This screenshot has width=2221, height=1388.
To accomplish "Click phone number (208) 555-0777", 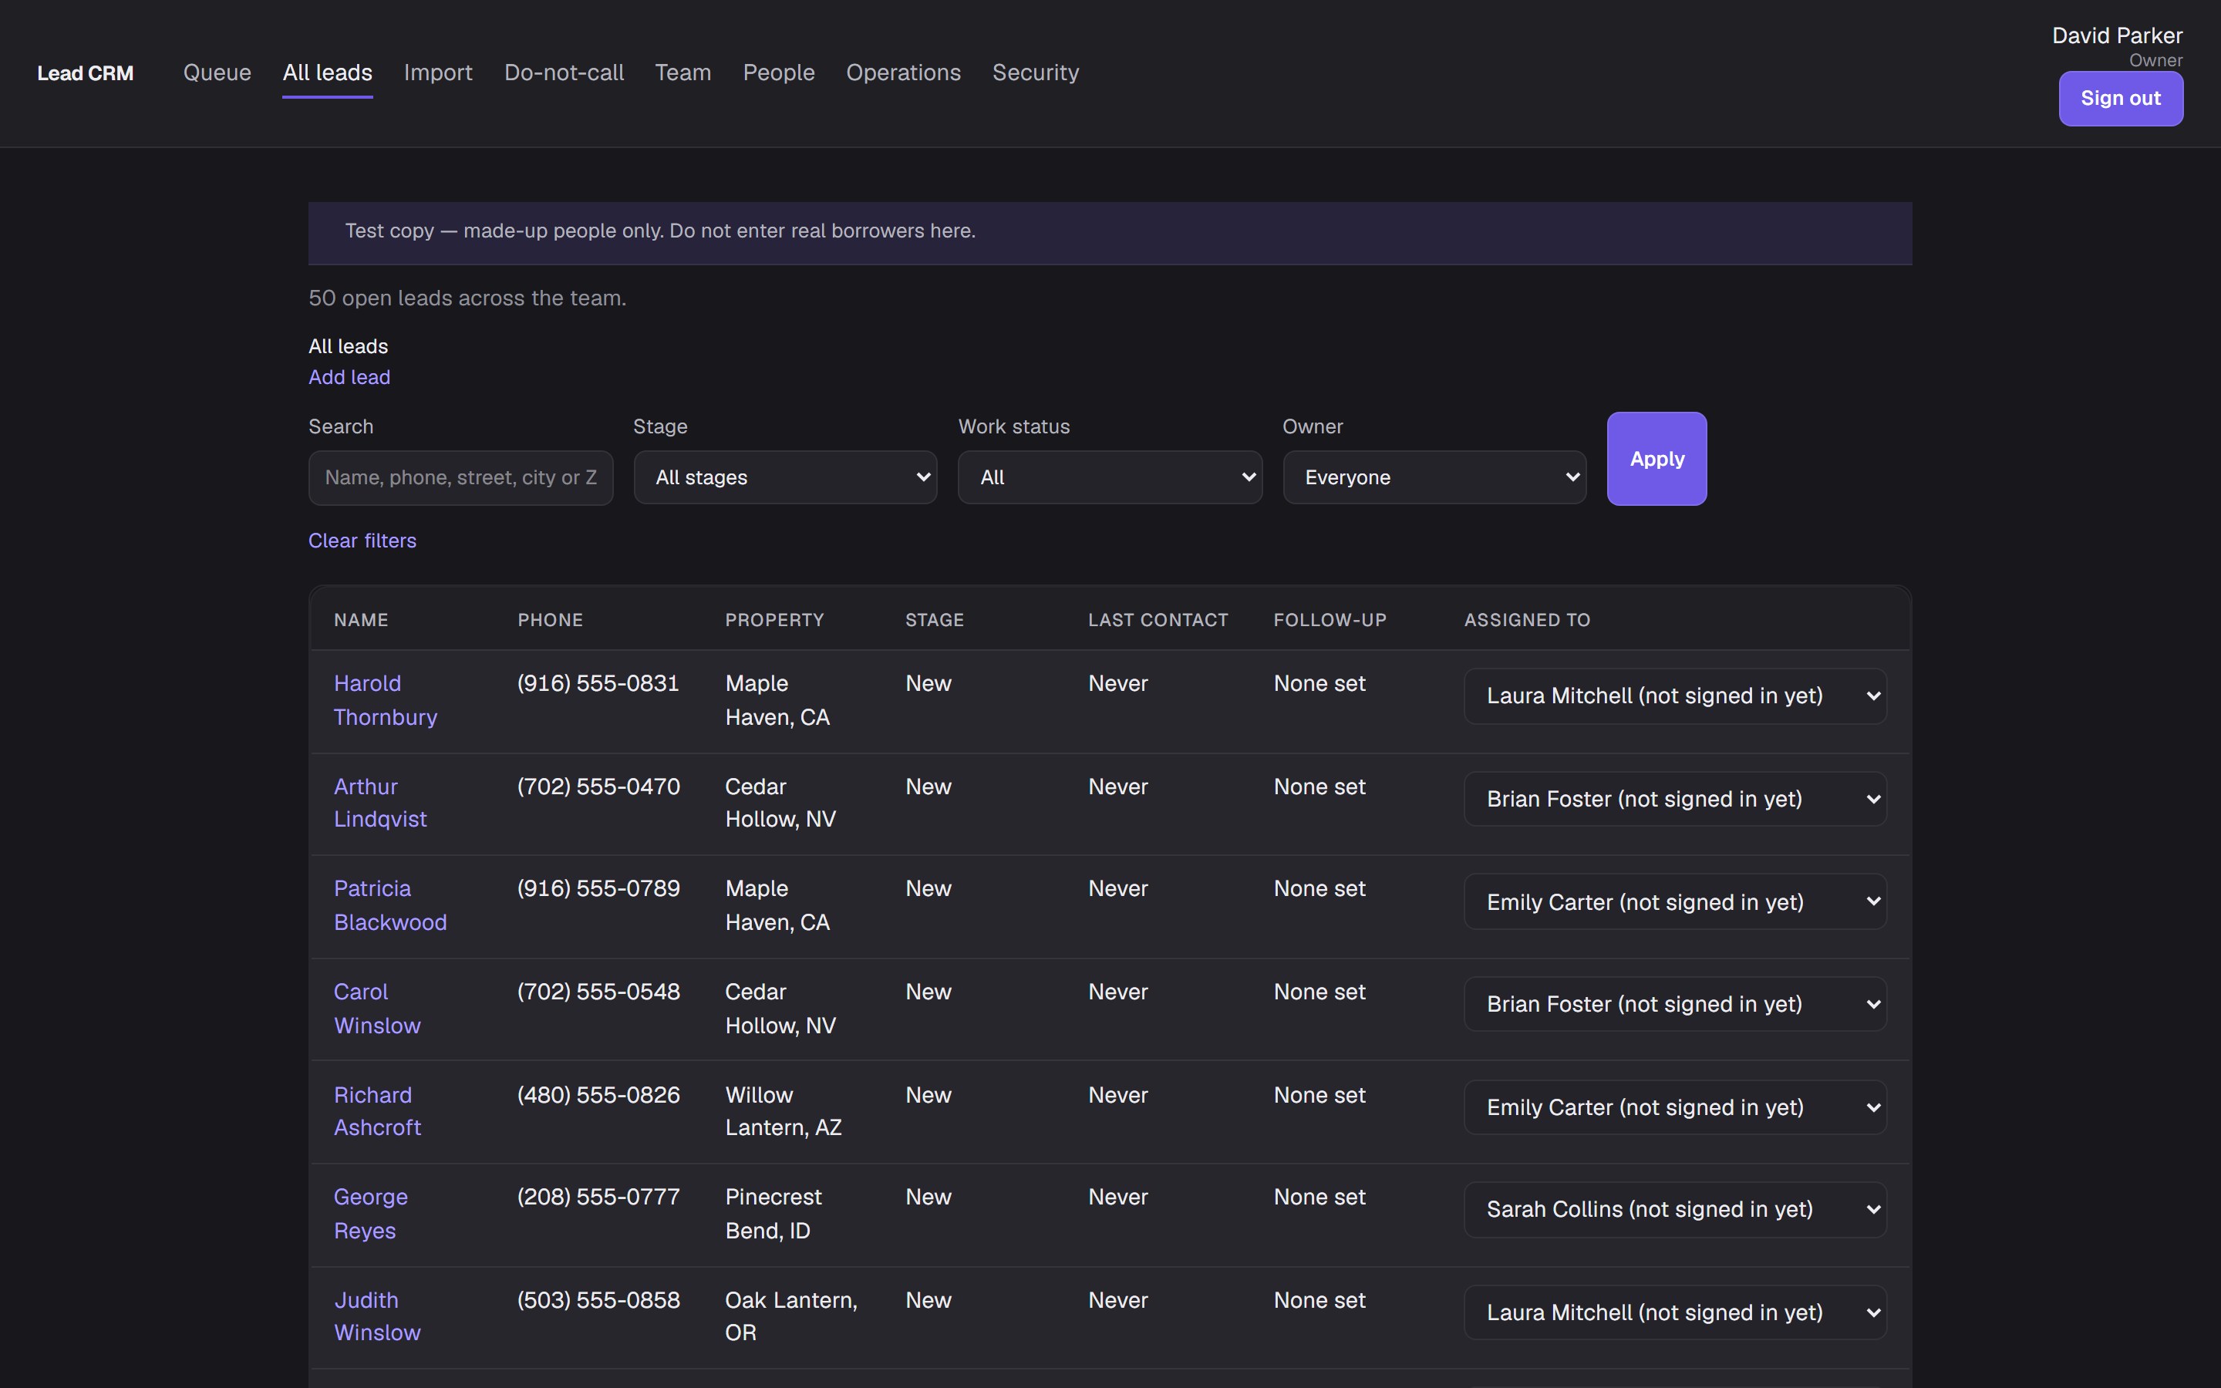I will [x=598, y=1197].
